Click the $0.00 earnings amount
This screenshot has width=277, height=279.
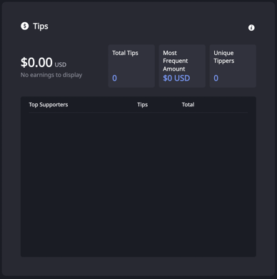point(36,62)
